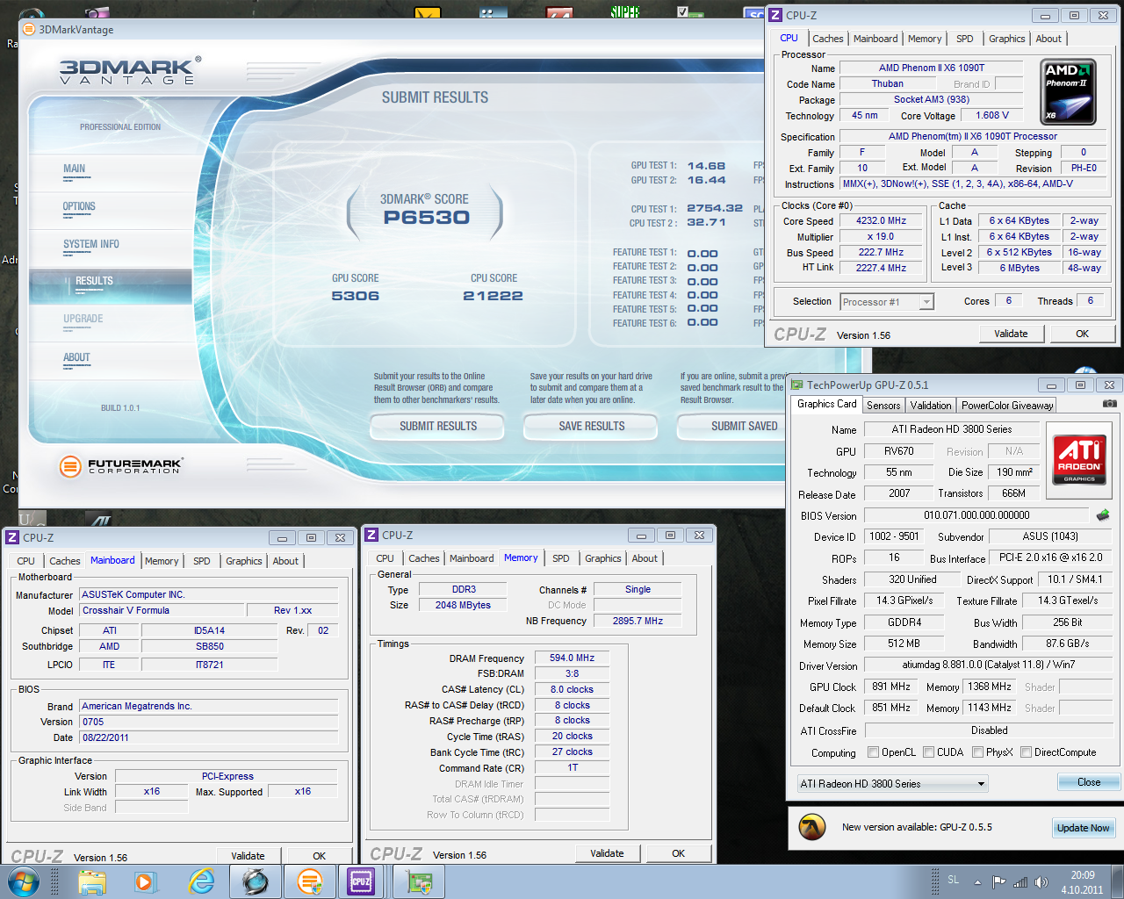This screenshot has width=1124, height=899.
Task: Click the SUBMIT RESULTS button
Action: [x=438, y=427]
